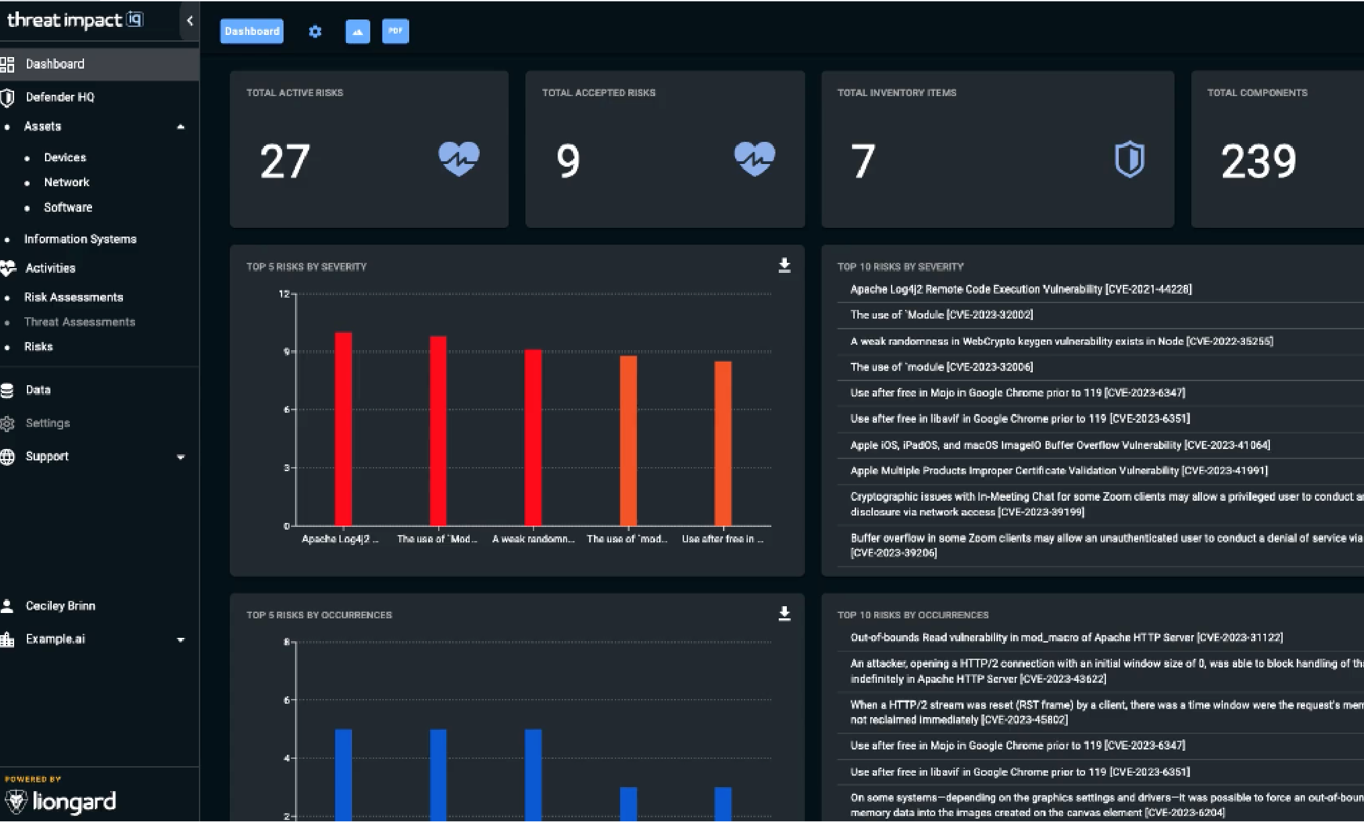The image size is (1364, 822).
Task: Export dashboard using the PDF icon
Action: point(395,31)
